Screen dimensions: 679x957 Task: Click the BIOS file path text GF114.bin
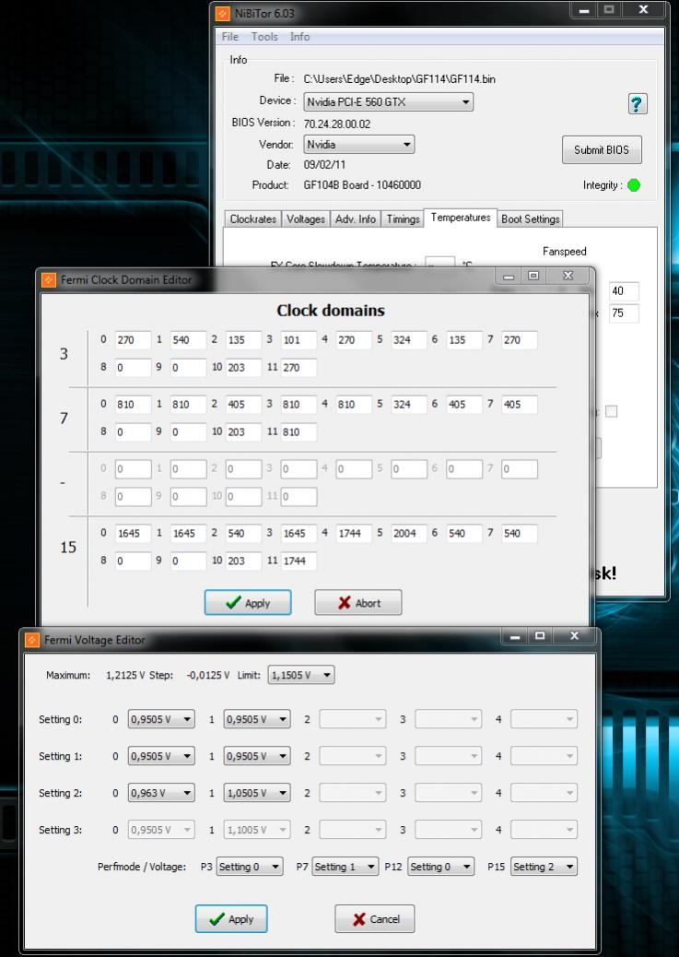(400, 78)
